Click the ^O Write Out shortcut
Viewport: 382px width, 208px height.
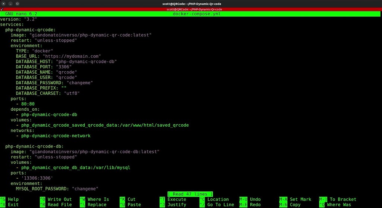(x=56, y=199)
